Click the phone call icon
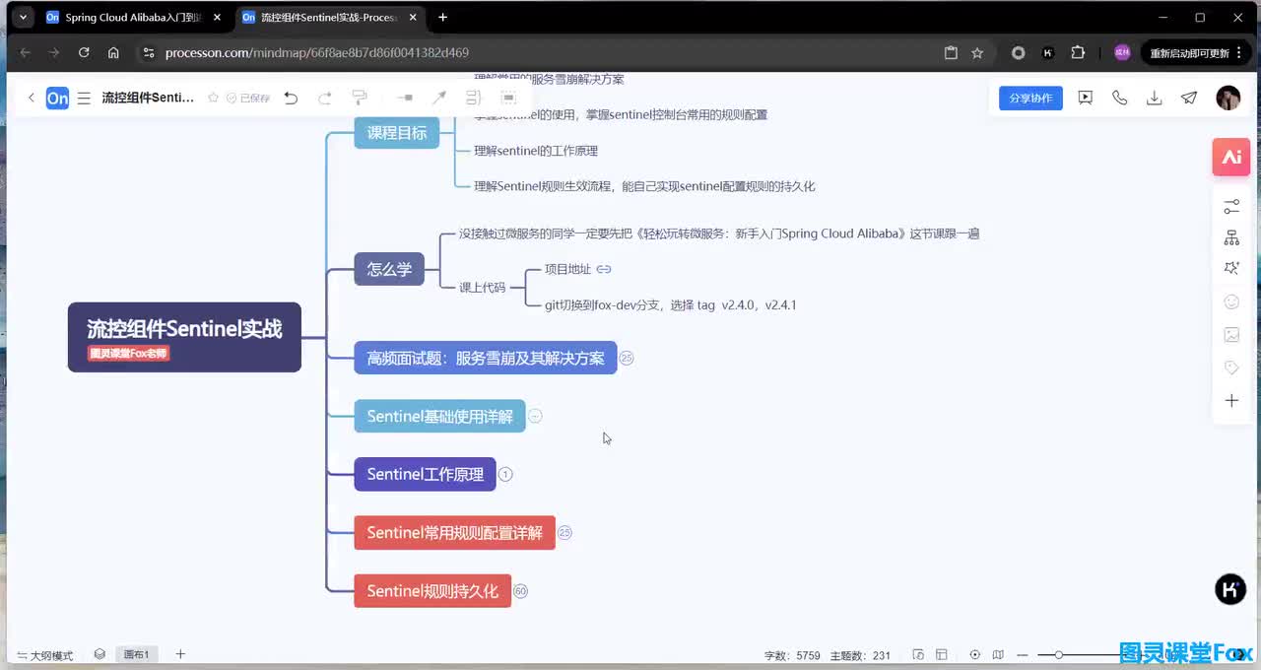1261x670 pixels. click(1120, 98)
